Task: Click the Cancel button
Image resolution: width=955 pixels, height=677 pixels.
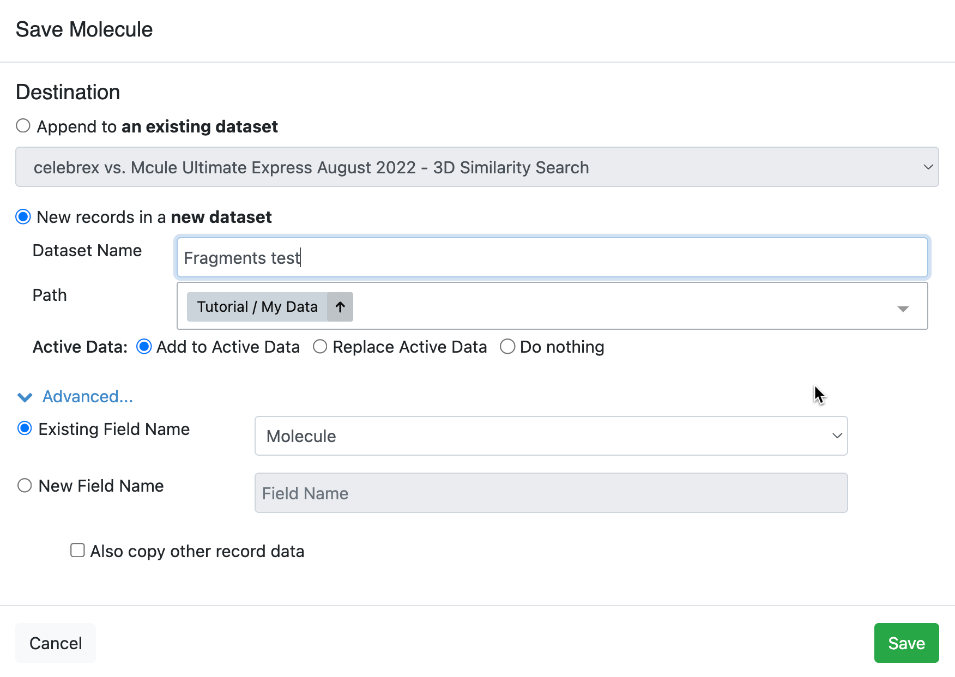Action: point(56,643)
